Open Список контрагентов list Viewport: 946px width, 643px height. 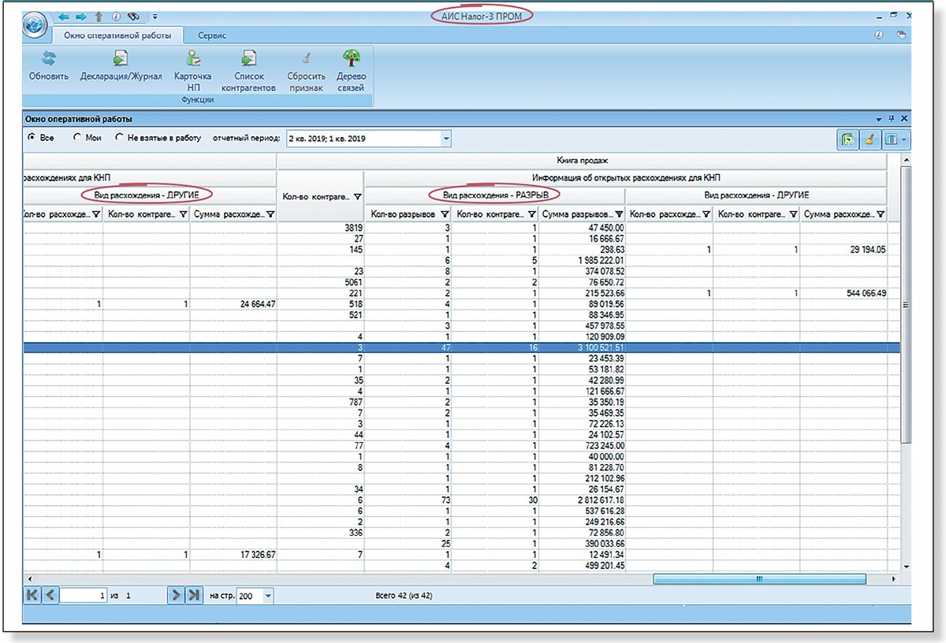point(249,60)
